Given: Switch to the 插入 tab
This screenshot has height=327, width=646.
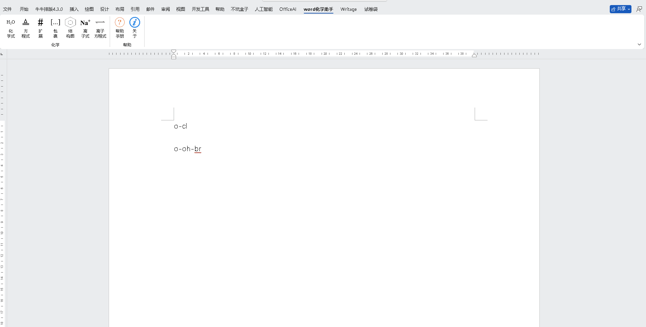Looking at the screenshot, I should pyautogui.click(x=74, y=9).
